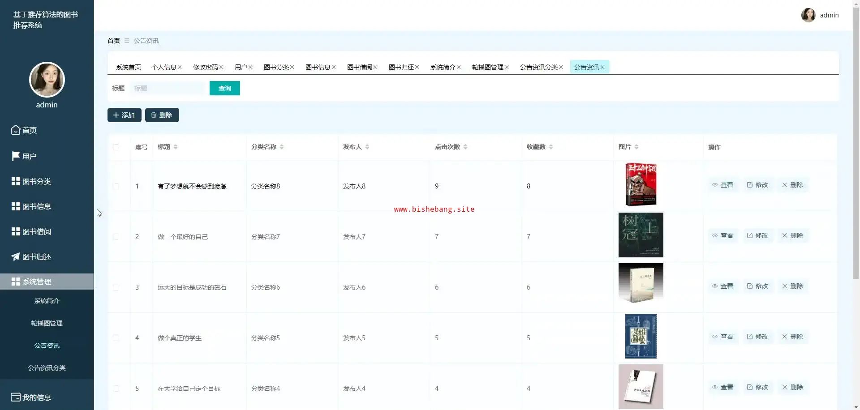Click the flag icon beside 用户
This screenshot has width=860, height=410.
click(16, 156)
